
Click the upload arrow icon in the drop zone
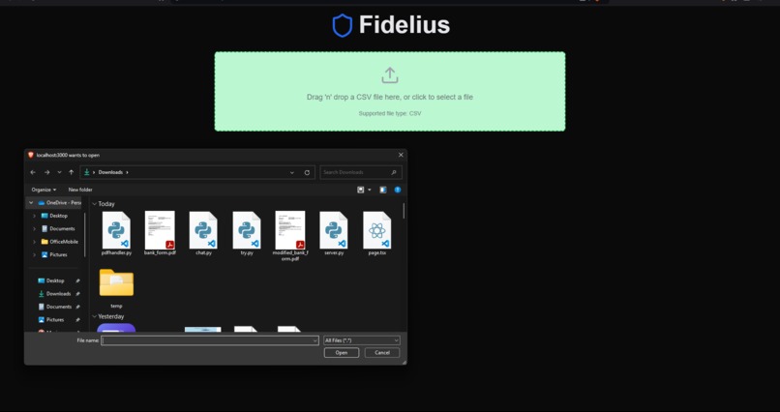(x=390, y=75)
